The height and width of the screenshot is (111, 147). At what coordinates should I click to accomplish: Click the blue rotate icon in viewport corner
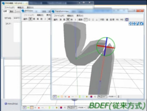tap(142, 24)
